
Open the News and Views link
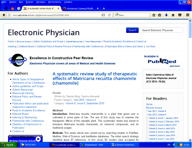135,47
